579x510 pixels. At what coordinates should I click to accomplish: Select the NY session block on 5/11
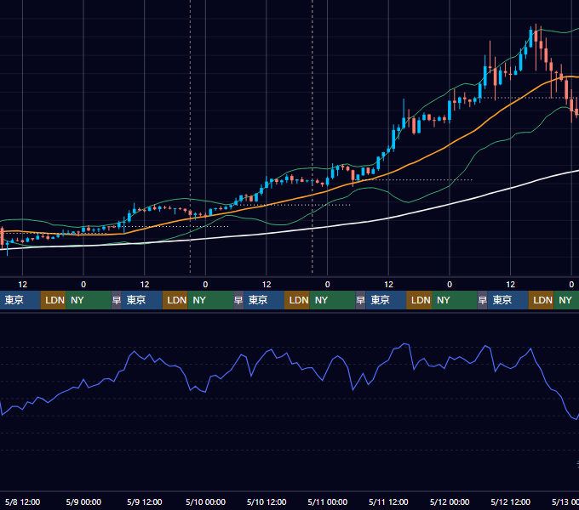click(454, 300)
